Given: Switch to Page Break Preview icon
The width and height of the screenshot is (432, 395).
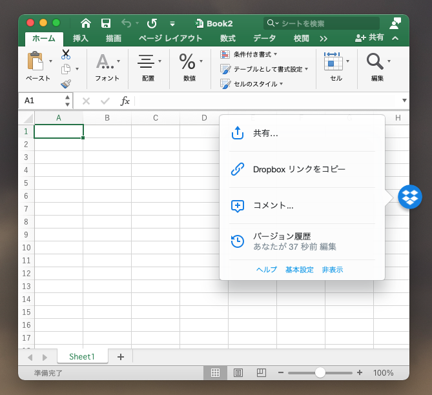Looking at the screenshot, I should [x=261, y=372].
